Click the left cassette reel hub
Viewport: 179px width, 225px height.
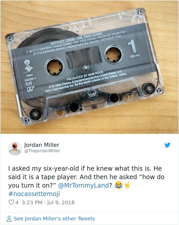54,67
